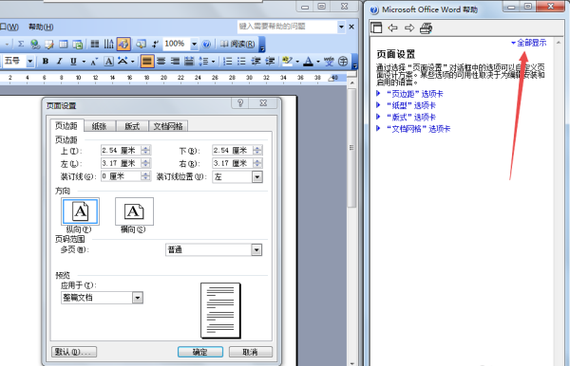
Task: Click the text highlight color icon
Action: (288, 62)
